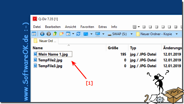
Task: Click the TempFile3.jpg file icon
Action: 35,66
